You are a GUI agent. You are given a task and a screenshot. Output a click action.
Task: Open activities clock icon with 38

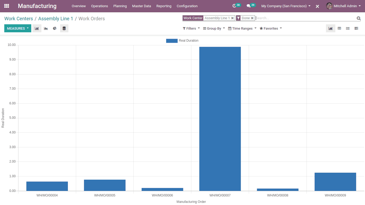236,6
